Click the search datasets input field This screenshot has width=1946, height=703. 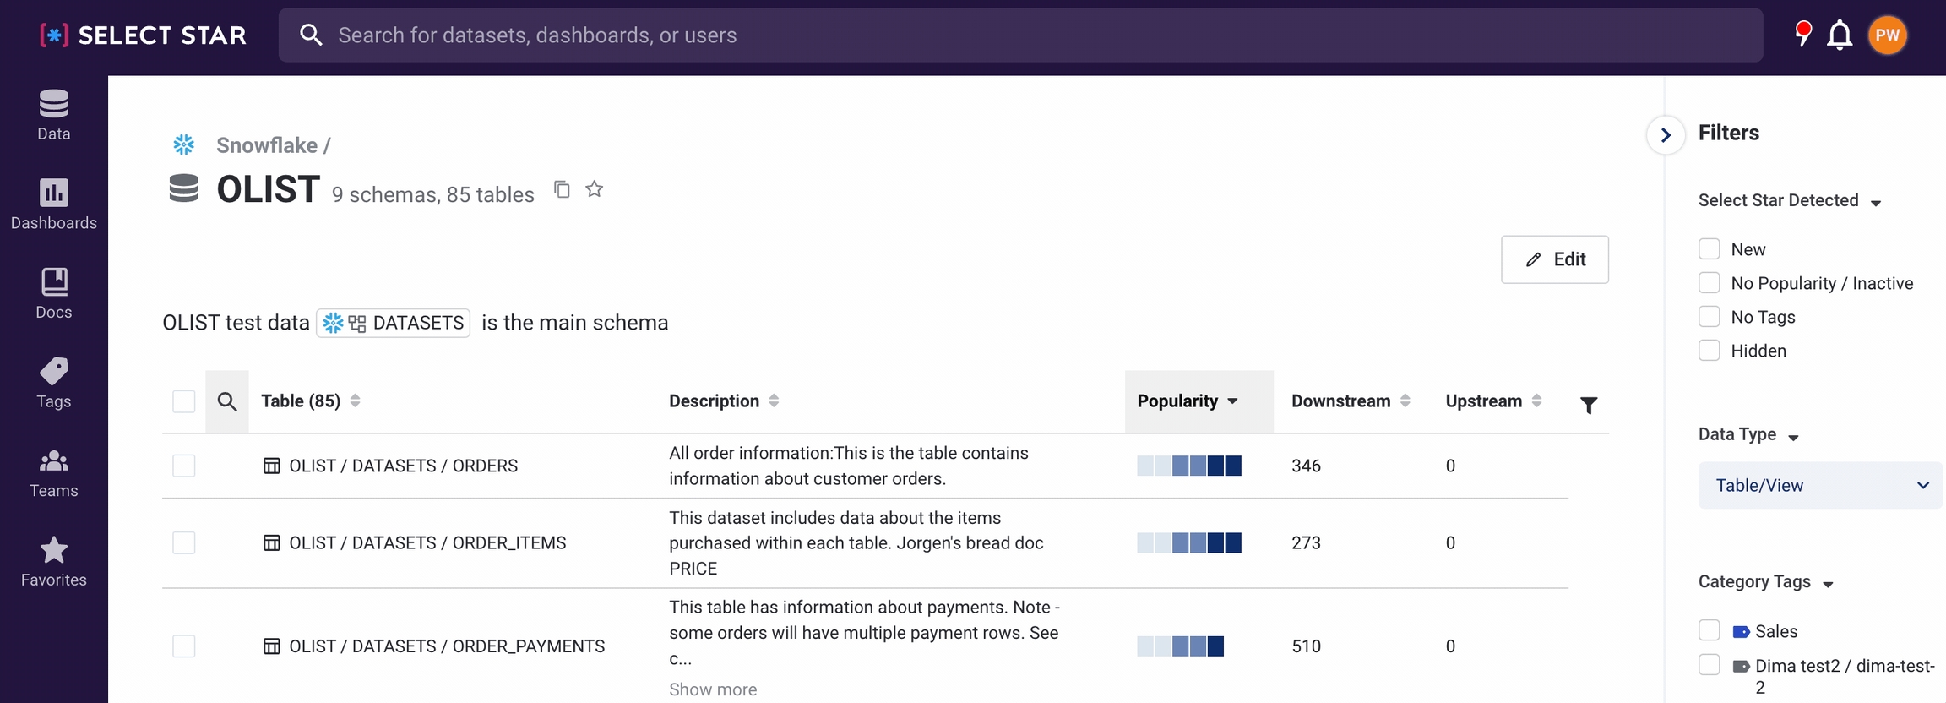pos(1014,35)
